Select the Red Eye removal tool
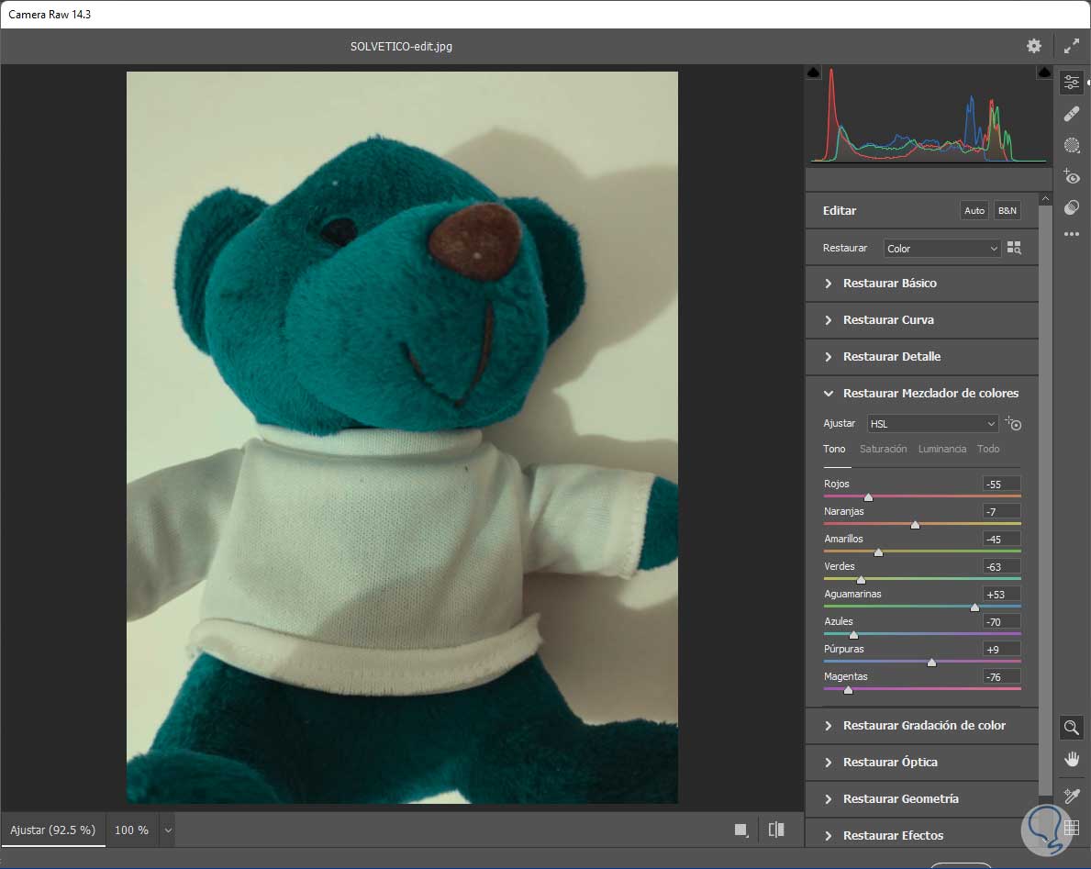 click(1071, 176)
